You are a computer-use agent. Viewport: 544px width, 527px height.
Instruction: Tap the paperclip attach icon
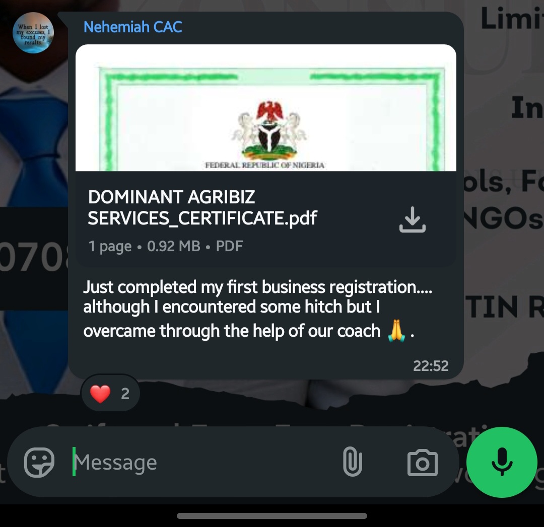pos(353,462)
